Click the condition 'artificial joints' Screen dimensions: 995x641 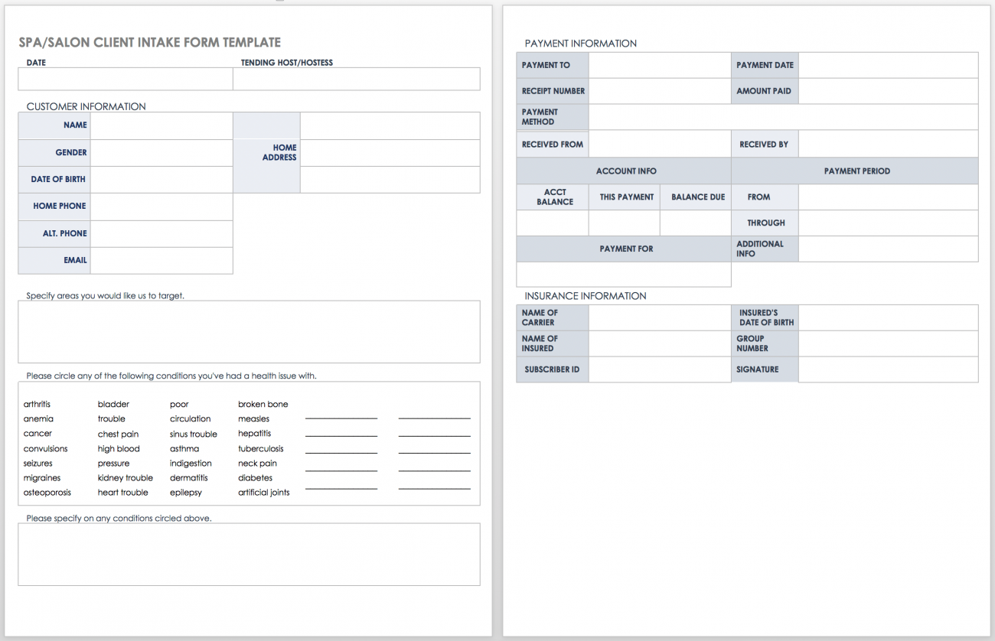click(x=264, y=493)
